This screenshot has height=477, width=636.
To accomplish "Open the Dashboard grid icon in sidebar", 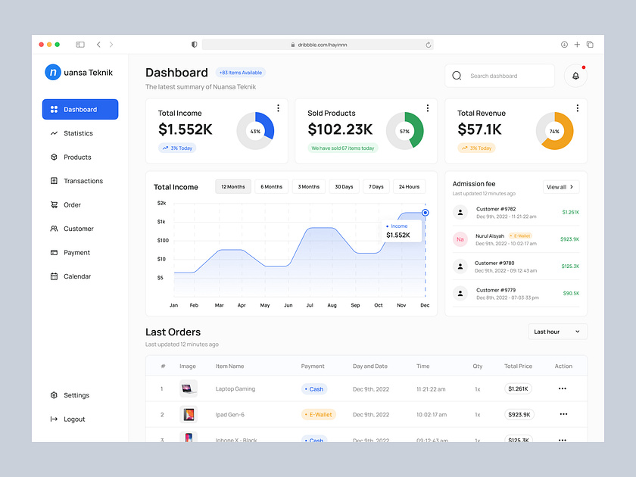I will pos(54,109).
